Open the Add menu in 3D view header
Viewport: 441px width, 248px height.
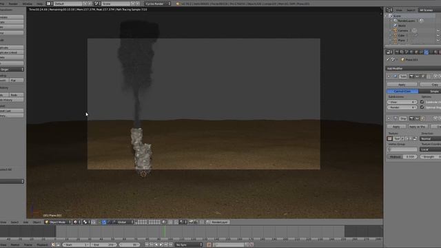click(25, 222)
